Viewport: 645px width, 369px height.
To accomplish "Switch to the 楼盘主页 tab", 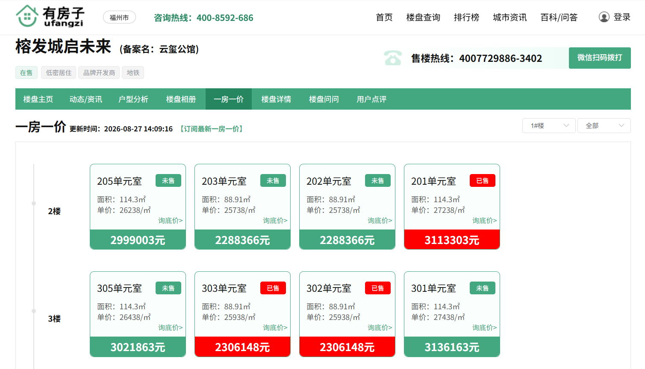I will 38,99.
